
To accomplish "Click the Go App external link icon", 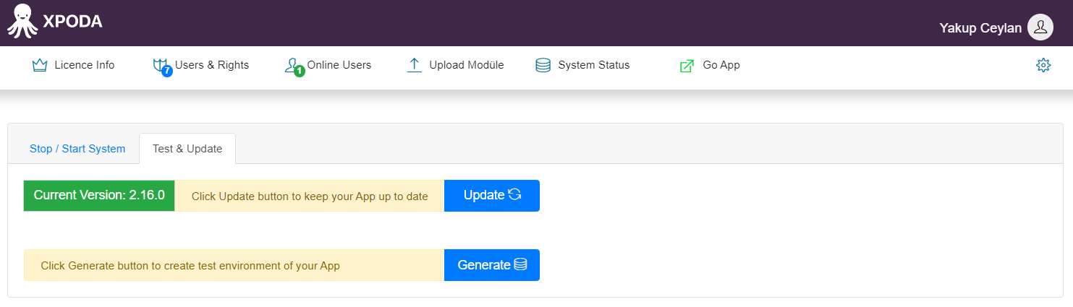I will coord(687,66).
